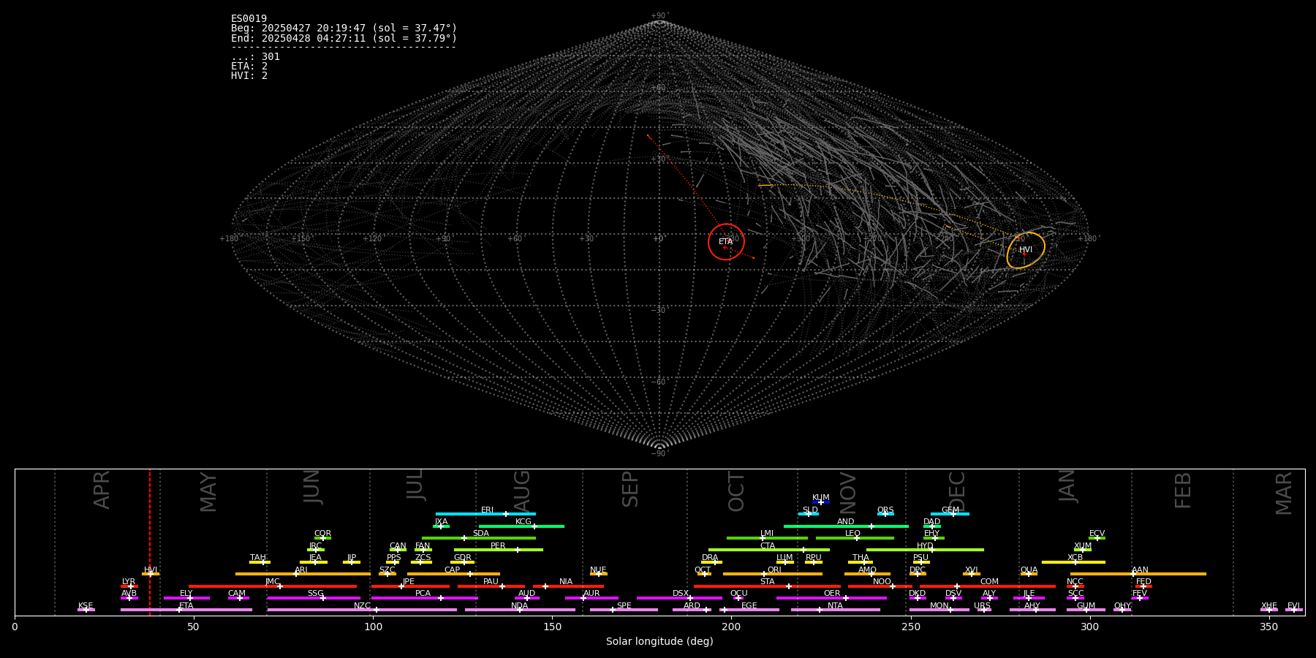The image size is (1316, 658).
Task: Click the 150 tick label on solar longitude axis
Action: [x=552, y=627]
